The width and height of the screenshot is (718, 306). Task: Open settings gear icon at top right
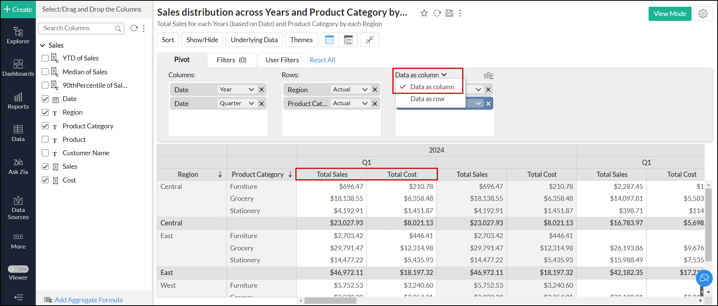(x=703, y=14)
